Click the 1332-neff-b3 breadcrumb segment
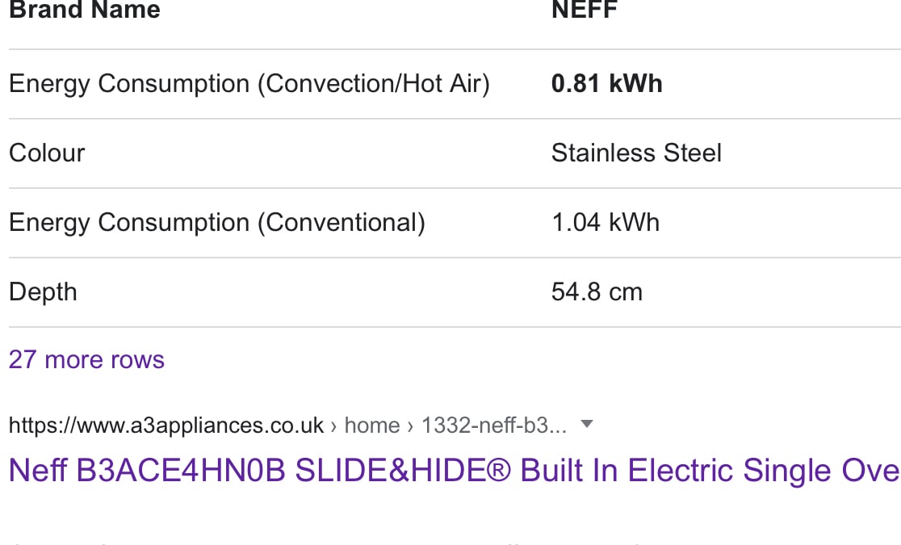The width and height of the screenshot is (901, 545). click(493, 426)
